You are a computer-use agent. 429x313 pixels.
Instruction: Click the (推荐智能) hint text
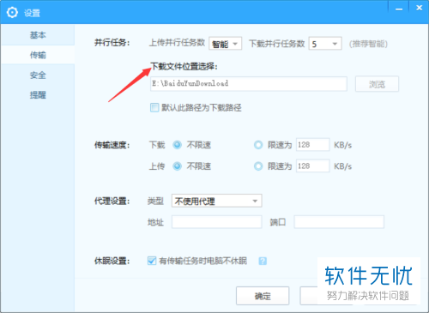click(x=368, y=44)
